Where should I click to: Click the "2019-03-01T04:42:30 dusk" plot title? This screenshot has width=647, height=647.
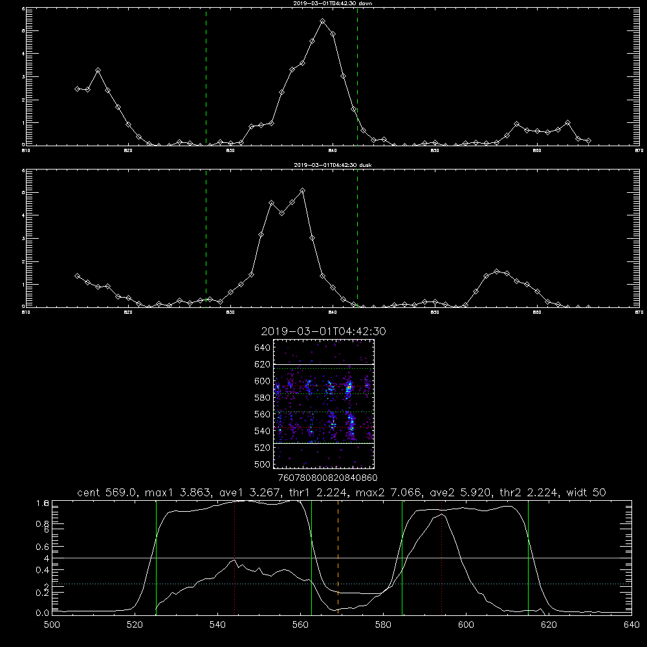pos(333,165)
